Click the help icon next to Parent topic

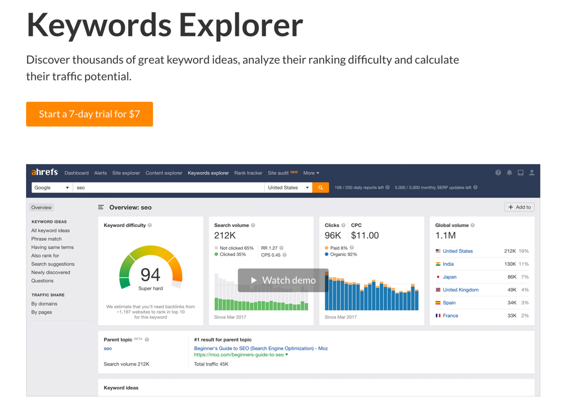coord(147,340)
